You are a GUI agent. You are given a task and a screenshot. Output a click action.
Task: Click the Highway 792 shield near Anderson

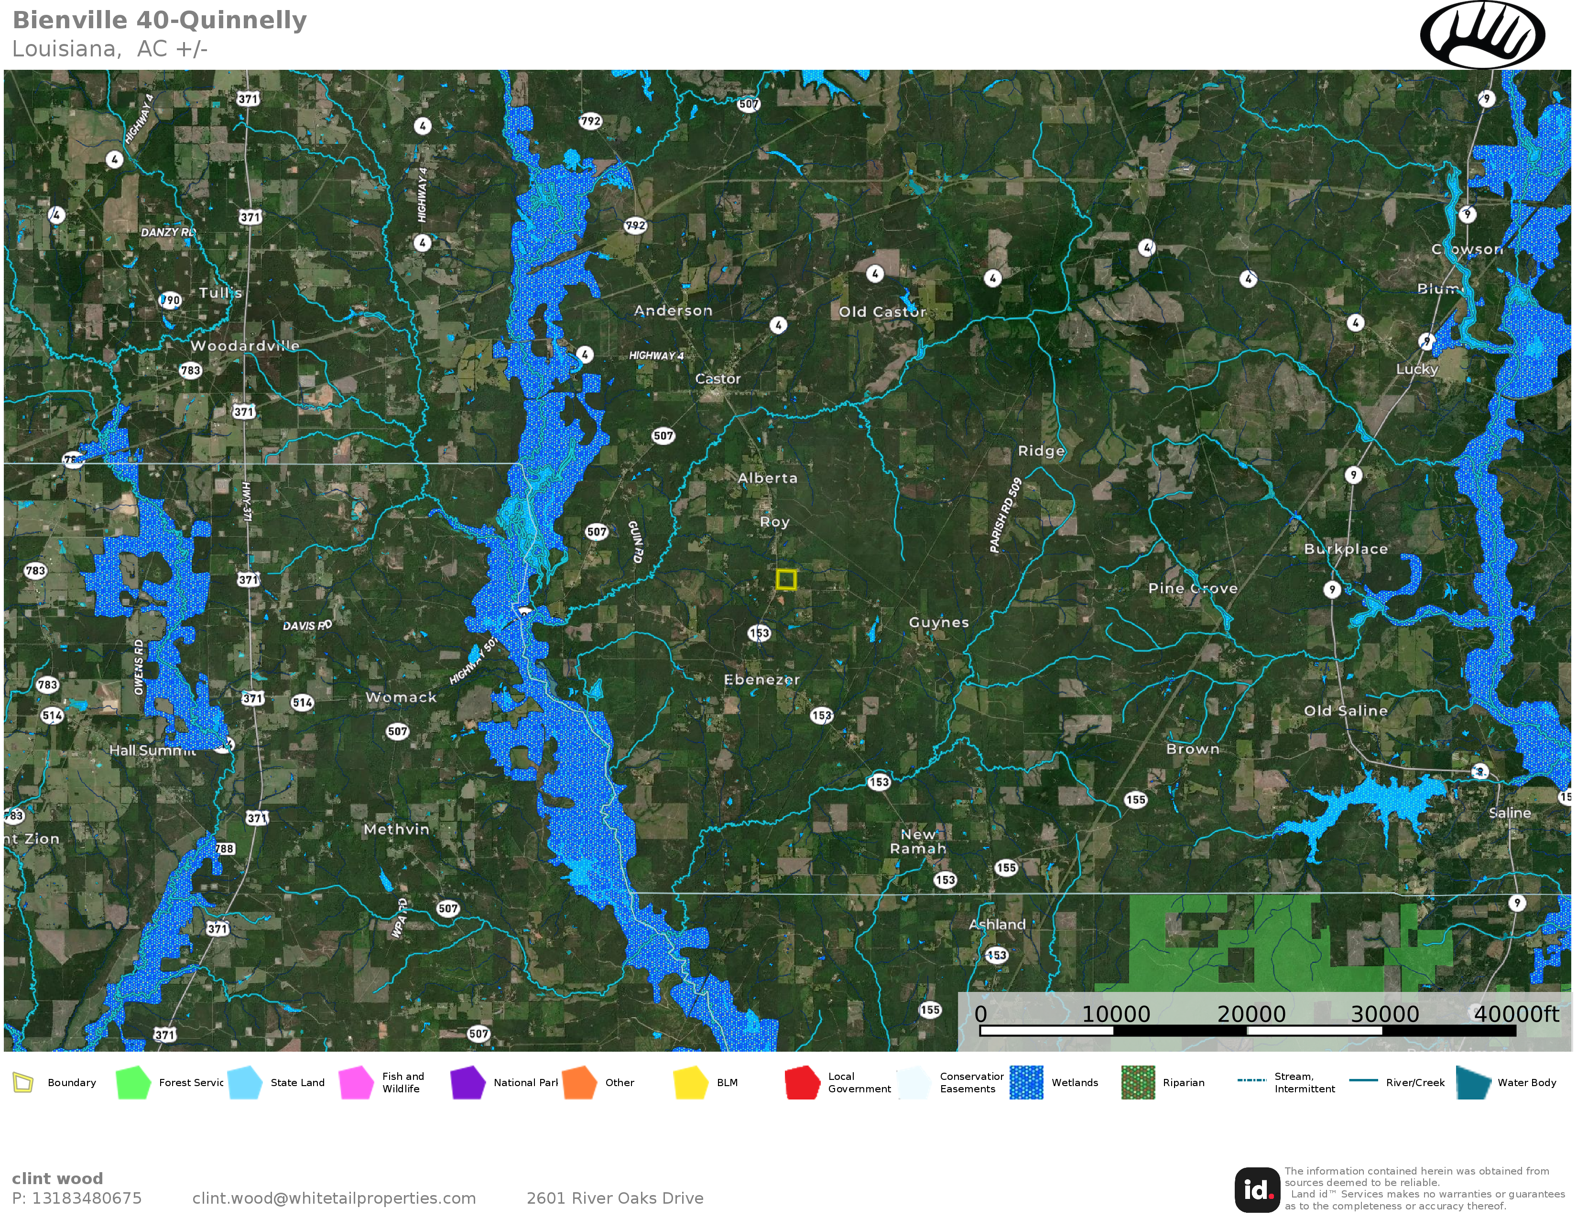[x=635, y=225]
